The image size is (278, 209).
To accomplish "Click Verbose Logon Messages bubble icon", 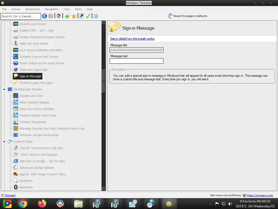I will pyautogui.click(x=16, y=82).
